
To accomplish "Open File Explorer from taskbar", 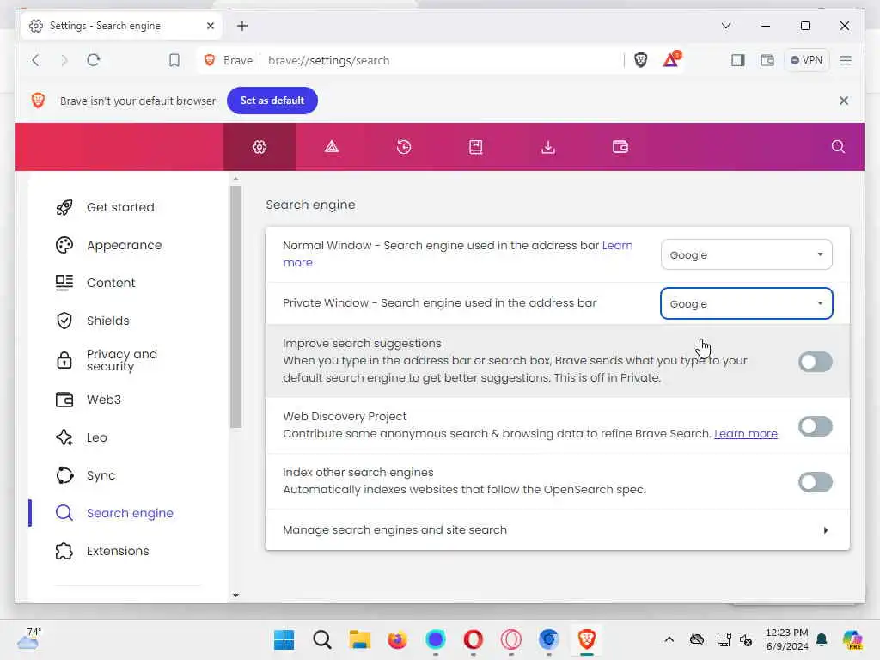I will click(x=360, y=639).
